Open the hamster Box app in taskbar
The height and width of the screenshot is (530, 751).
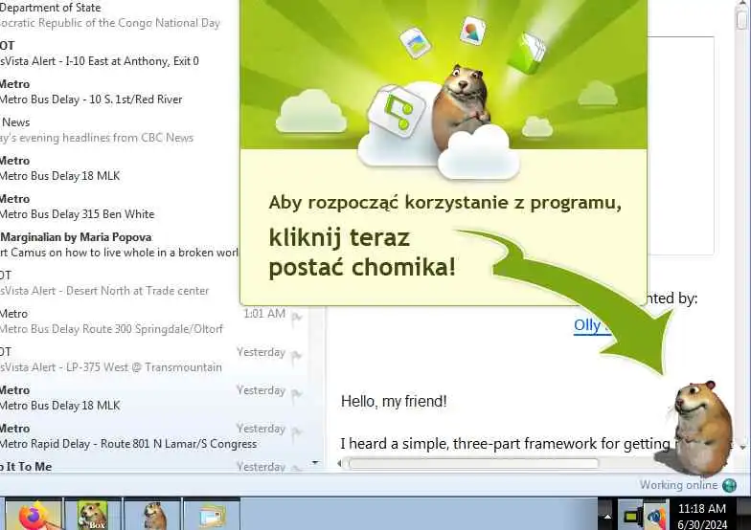[93, 515]
